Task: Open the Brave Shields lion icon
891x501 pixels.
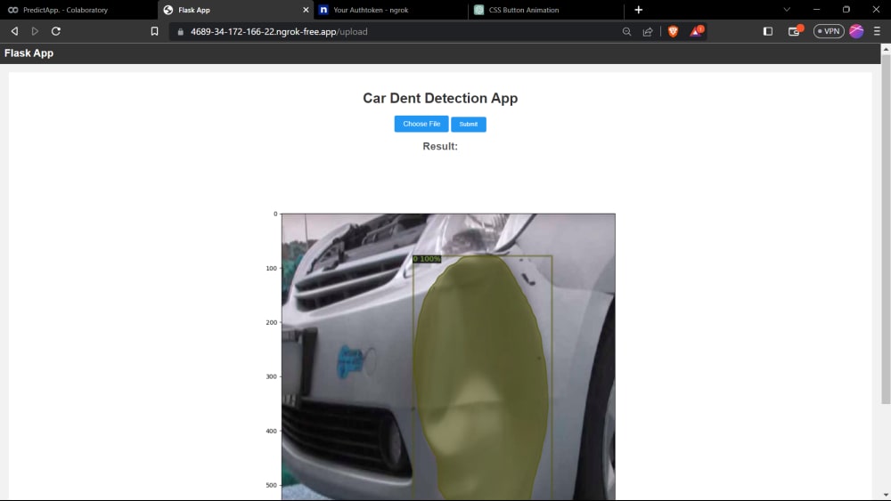Action: [674, 32]
